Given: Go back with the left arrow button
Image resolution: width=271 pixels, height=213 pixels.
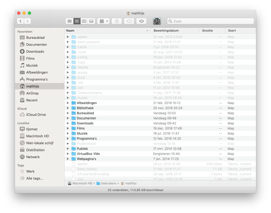Looking at the screenshot, I should point(20,21).
